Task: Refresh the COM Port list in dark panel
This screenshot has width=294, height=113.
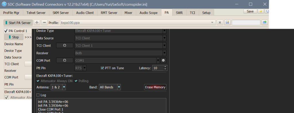Action: click(65, 60)
